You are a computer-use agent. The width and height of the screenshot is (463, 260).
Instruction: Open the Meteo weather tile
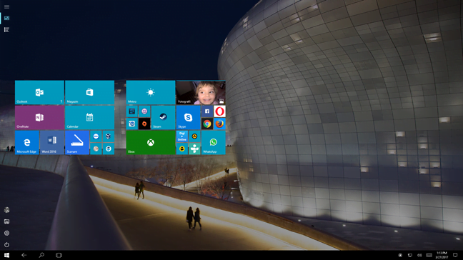151,92
